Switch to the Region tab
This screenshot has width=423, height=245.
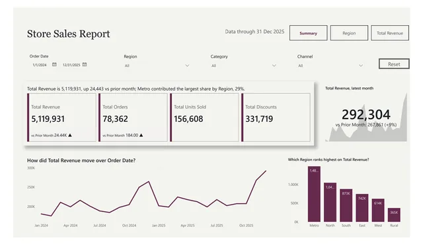tap(349, 33)
